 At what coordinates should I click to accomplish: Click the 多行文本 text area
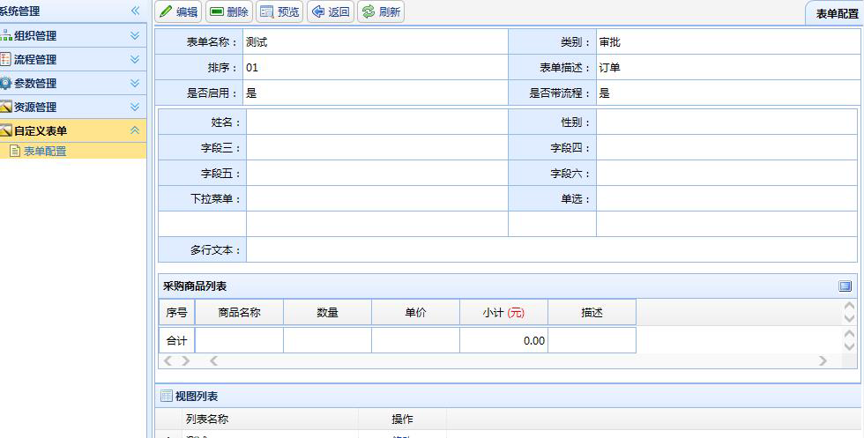click(551, 250)
